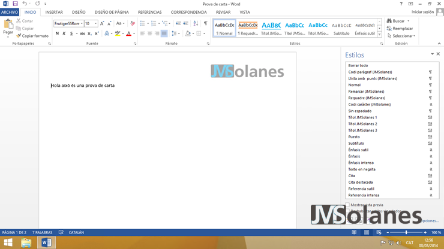Cut selection with Cortar

[25, 21]
